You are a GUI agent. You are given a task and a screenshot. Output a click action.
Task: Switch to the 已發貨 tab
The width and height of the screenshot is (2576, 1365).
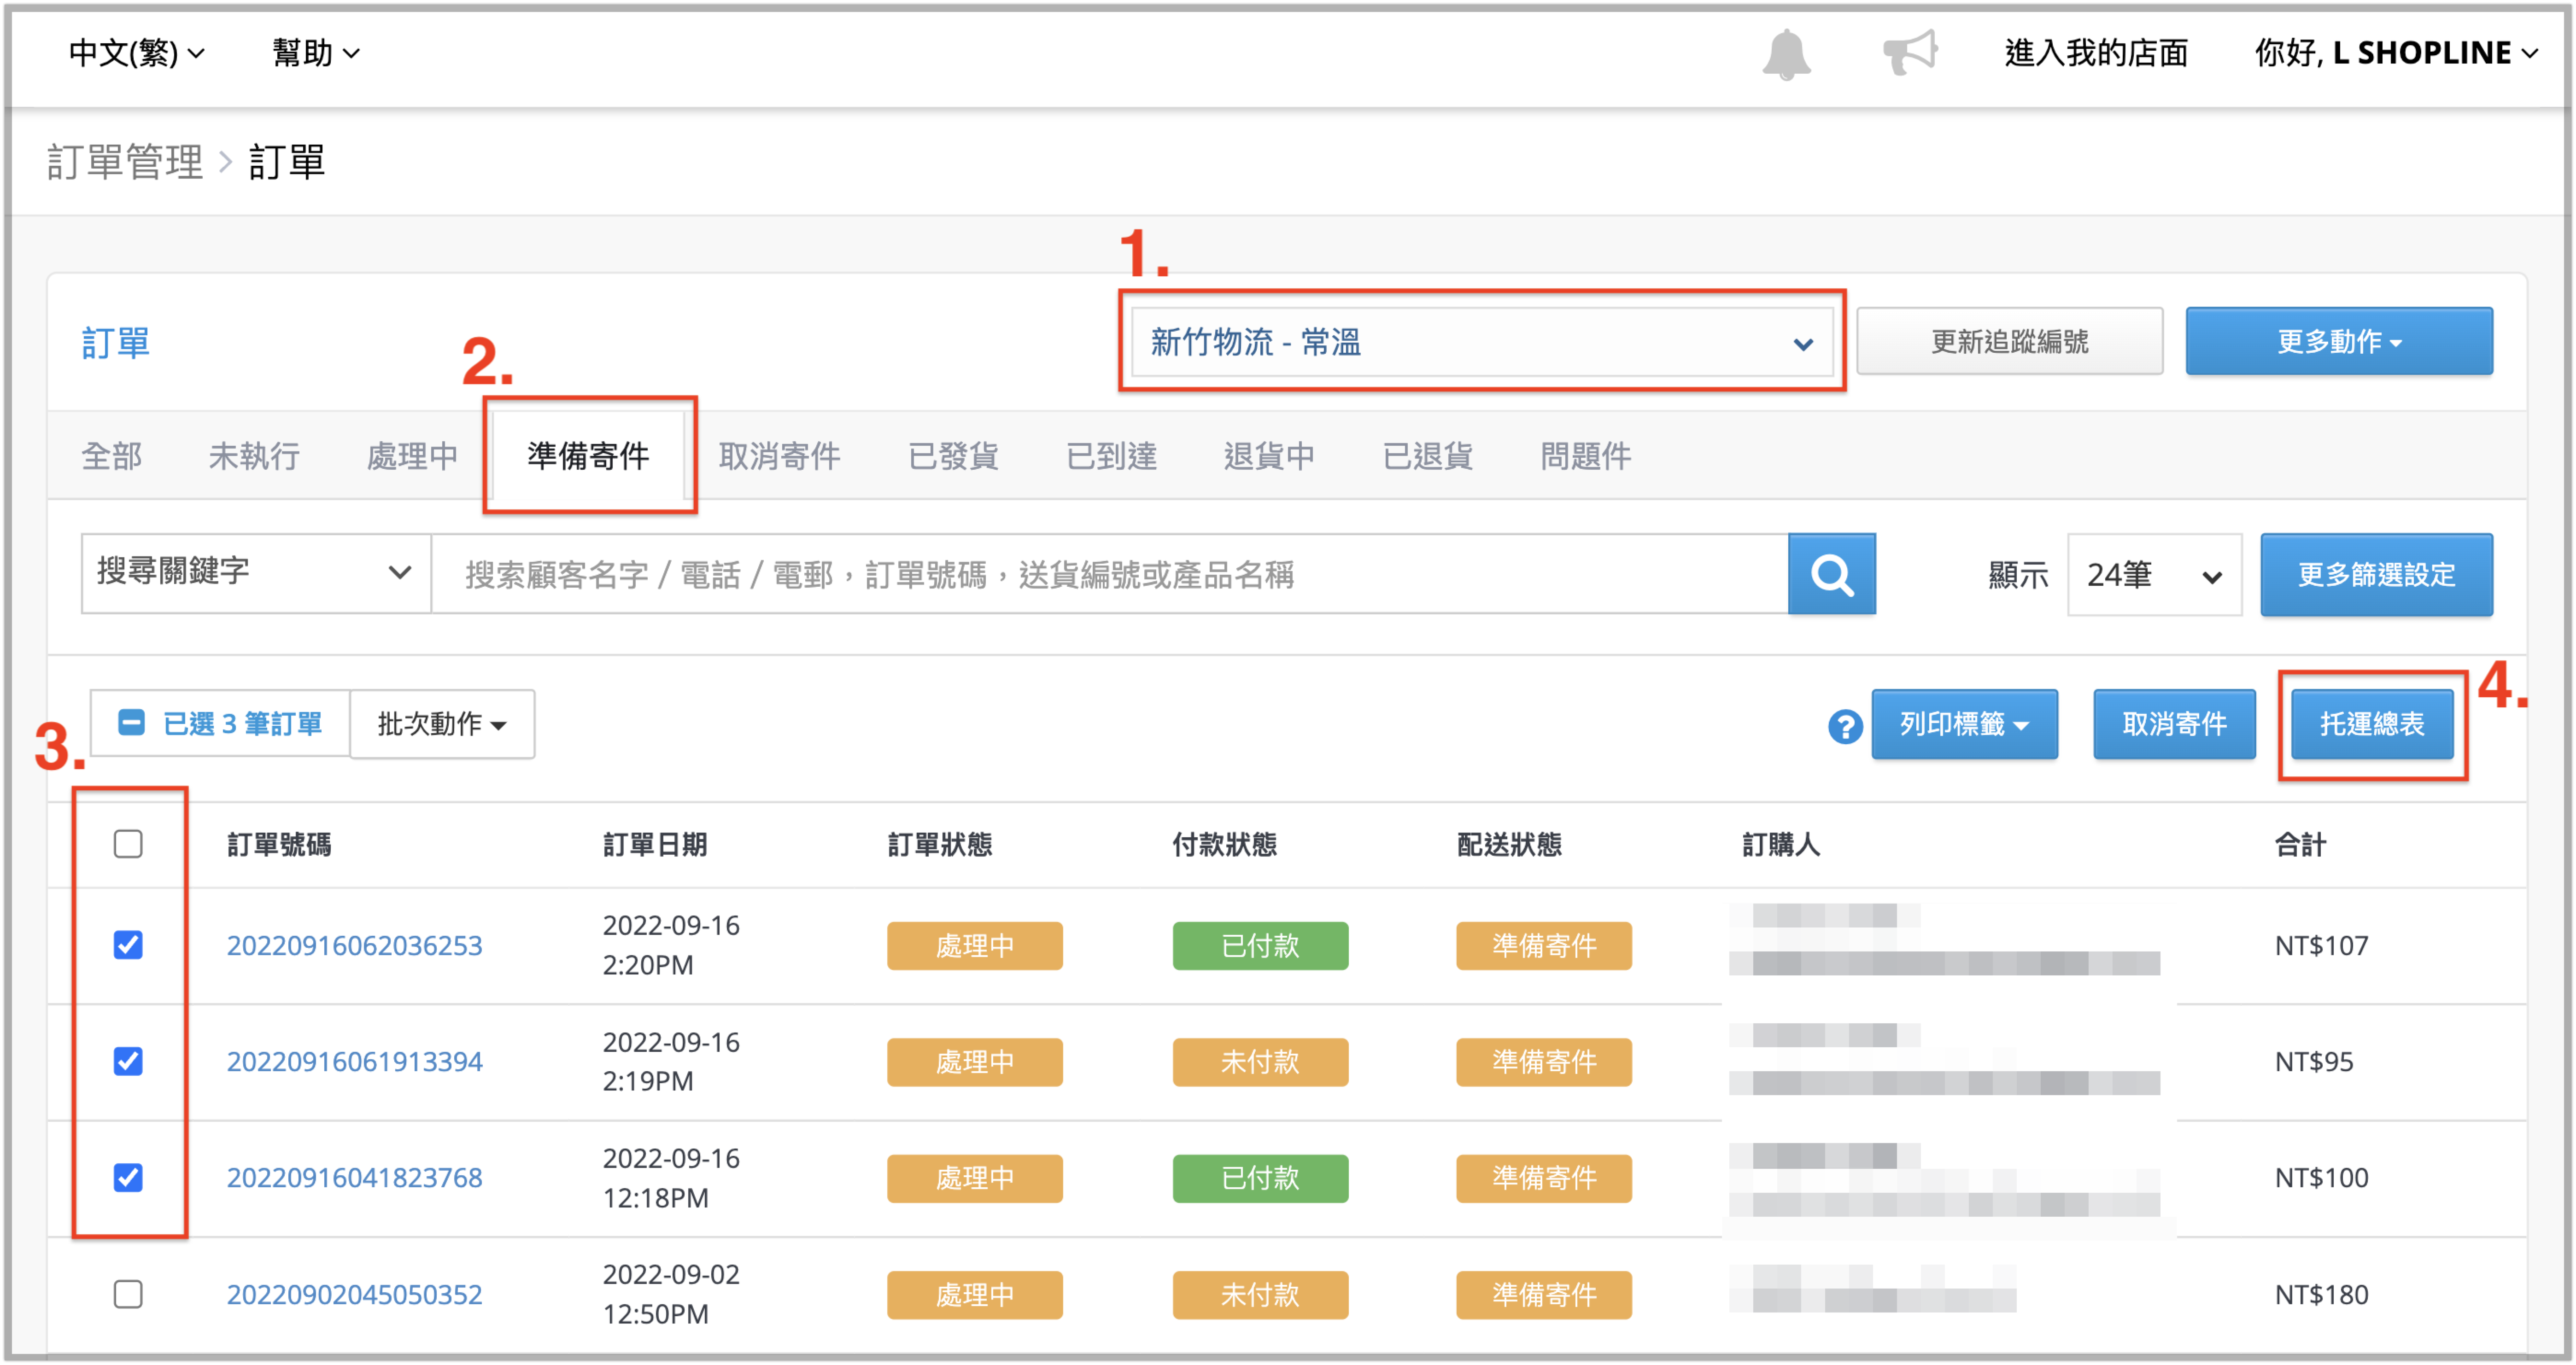click(x=953, y=456)
